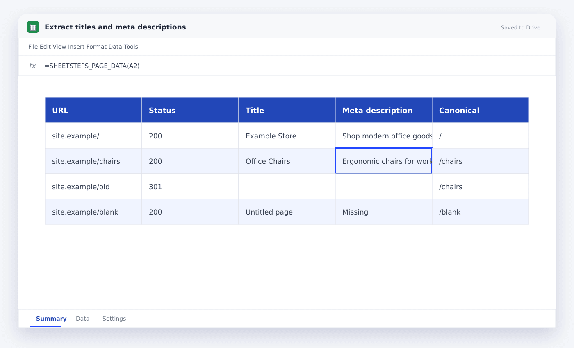This screenshot has width=574, height=348.
Task: Select the 'Example Store' title cell
Action: (x=287, y=136)
